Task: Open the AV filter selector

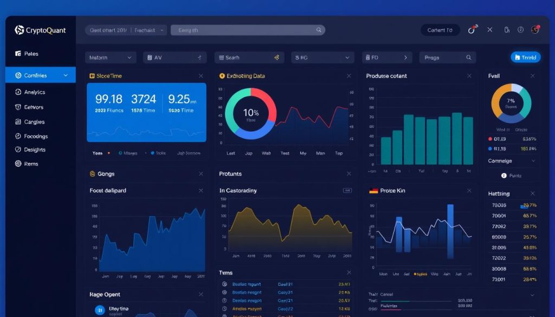Action: click(x=175, y=57)
